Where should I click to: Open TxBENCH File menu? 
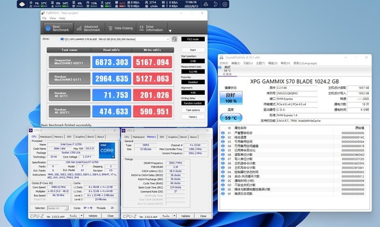click(x=44, y=18)
